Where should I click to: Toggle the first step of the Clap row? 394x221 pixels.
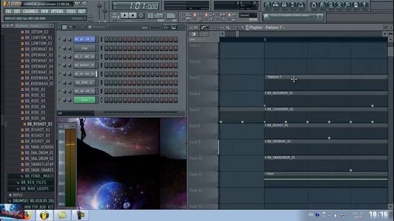click(x=107, y=48)
